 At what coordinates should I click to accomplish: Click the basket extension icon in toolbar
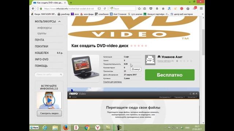tap(188, 9)
